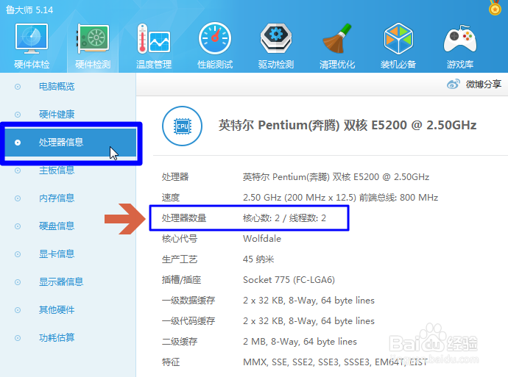Click the bullet dot beside 硬盘信息
This screenshot has width=508, height=377.
click(18, 226)
